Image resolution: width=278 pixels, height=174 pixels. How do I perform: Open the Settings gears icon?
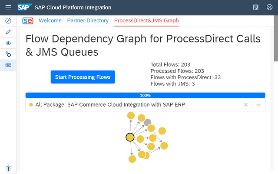pos(8,54)
